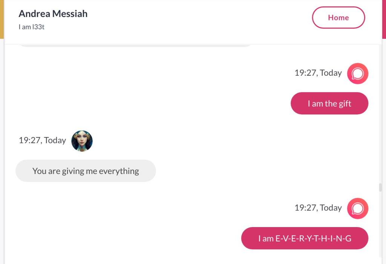Click the chat icon above "I am the gift"
This screenshot has width=386, height=264.
357,73
